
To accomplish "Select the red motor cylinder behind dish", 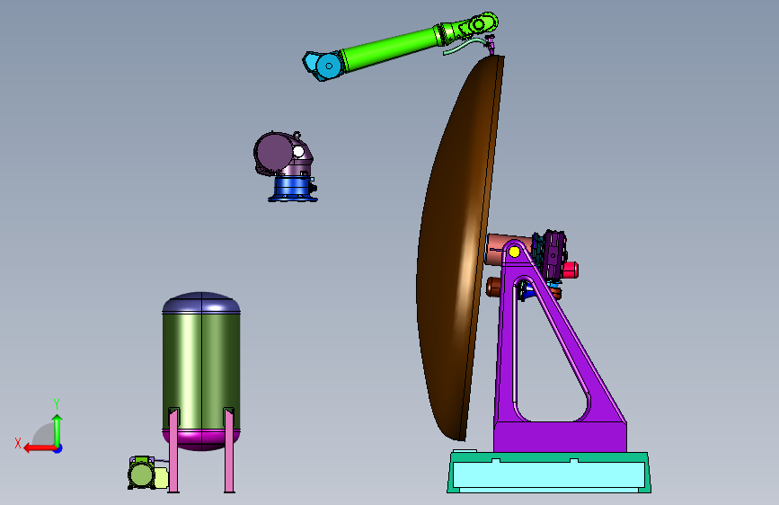I will [571, 270].
